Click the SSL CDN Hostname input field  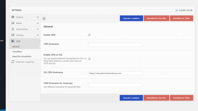(115, 73)
